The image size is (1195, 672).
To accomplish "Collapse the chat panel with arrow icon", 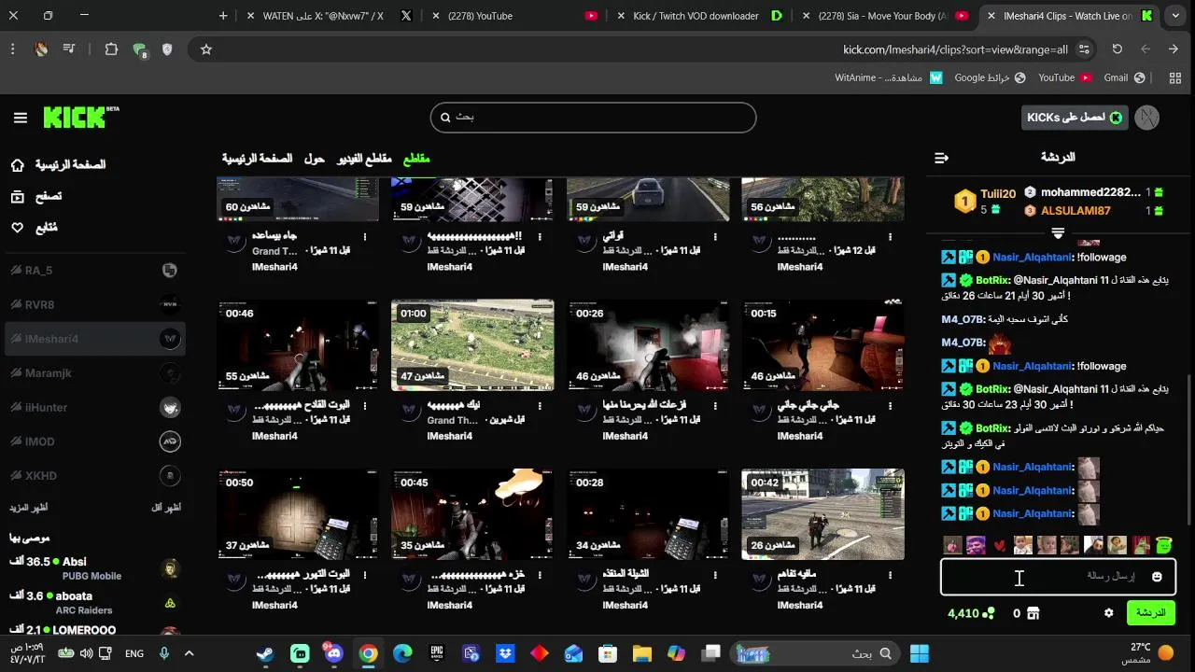I will (941, 158).
